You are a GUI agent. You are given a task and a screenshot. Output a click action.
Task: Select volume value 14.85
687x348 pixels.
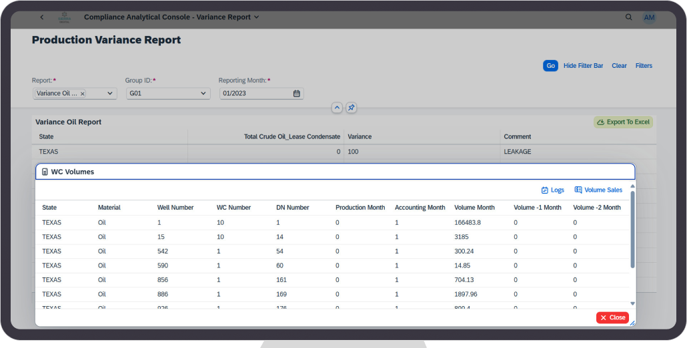click(x=463, y=265)
